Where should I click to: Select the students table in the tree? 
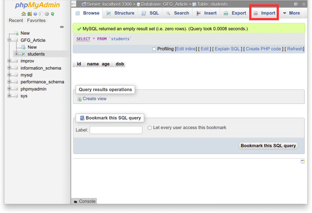coord(36,54)
